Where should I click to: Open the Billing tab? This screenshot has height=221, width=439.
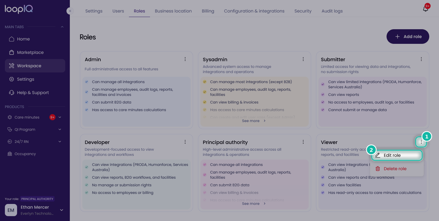point(208,11)
